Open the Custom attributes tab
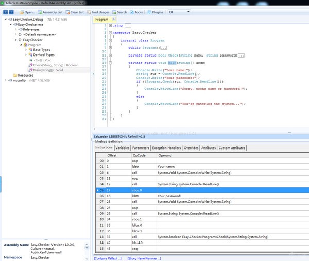 point(232,148)
